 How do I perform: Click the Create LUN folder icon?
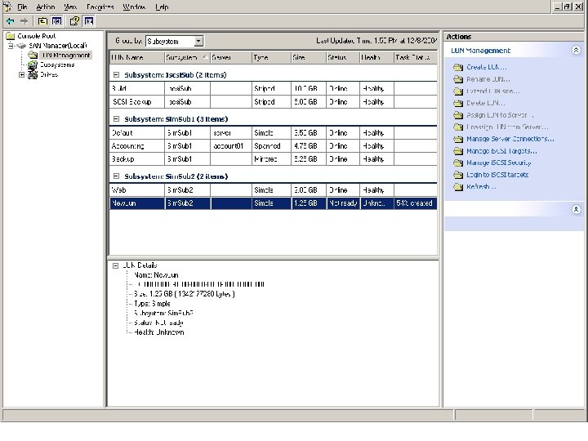click(x=457, y=67)
